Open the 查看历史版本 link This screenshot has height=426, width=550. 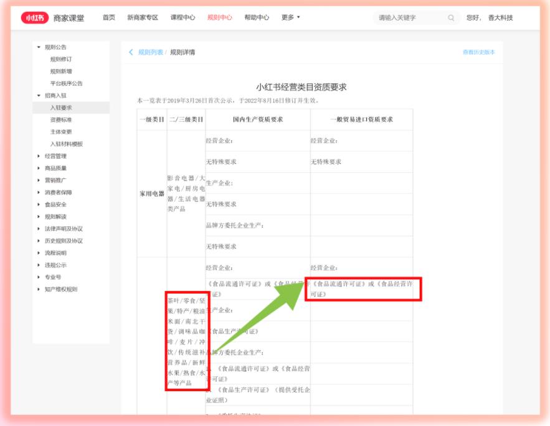tap(479, 52)
